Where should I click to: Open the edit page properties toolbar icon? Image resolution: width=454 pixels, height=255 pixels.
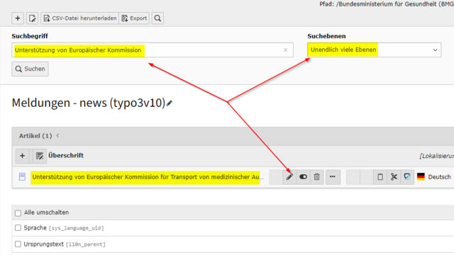pos(32,18)
